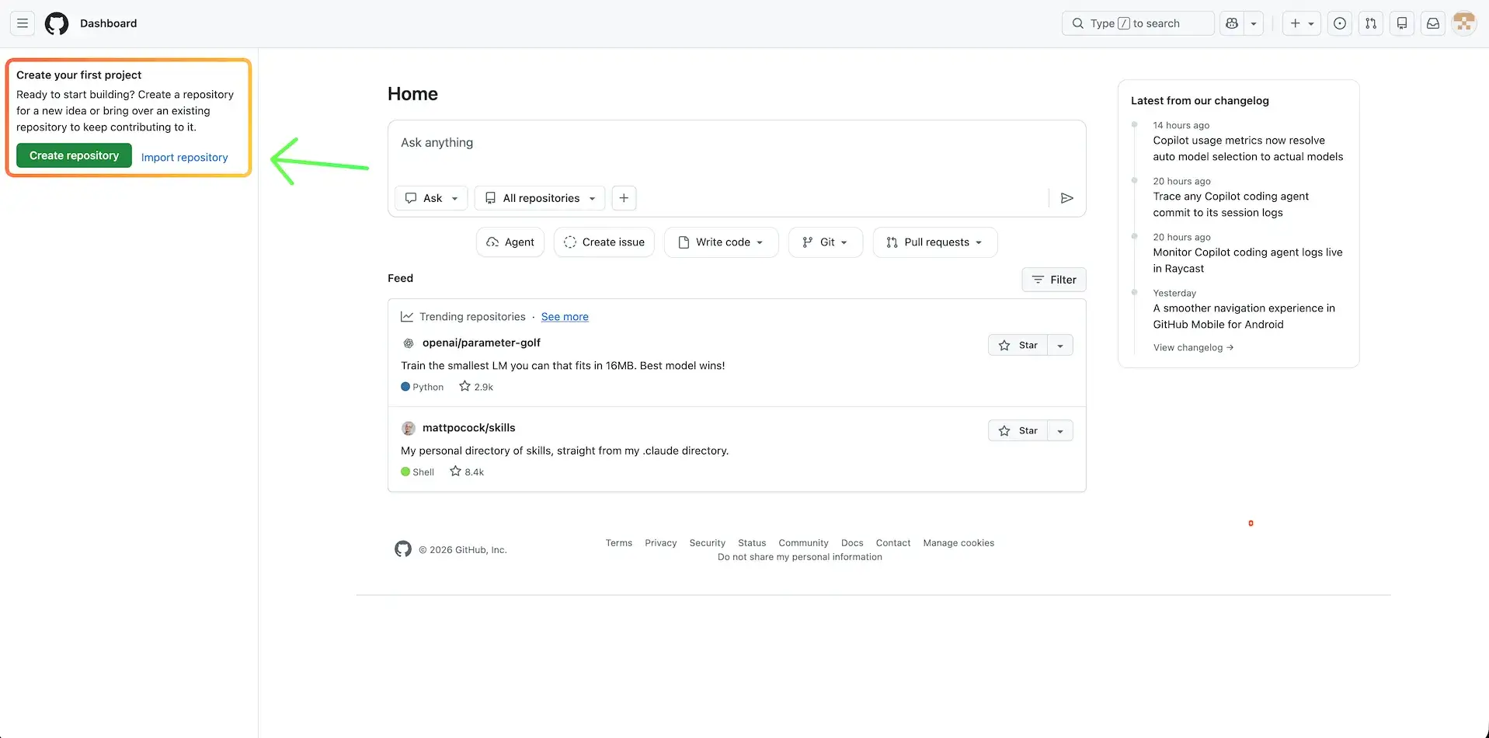Open the Terms footer link
This screenshot has height=738, width=1489.
point(619,543)
